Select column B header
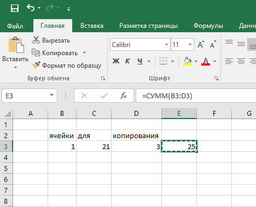Image resolution: width=256 pixels, height=207 pixels. coord(62,114)
